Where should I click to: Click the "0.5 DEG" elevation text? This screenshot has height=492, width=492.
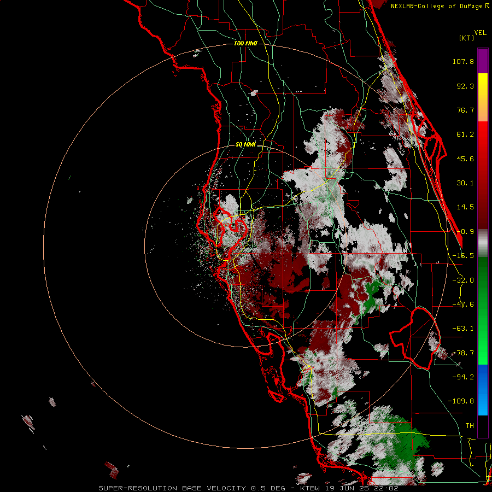click(268, 488)
